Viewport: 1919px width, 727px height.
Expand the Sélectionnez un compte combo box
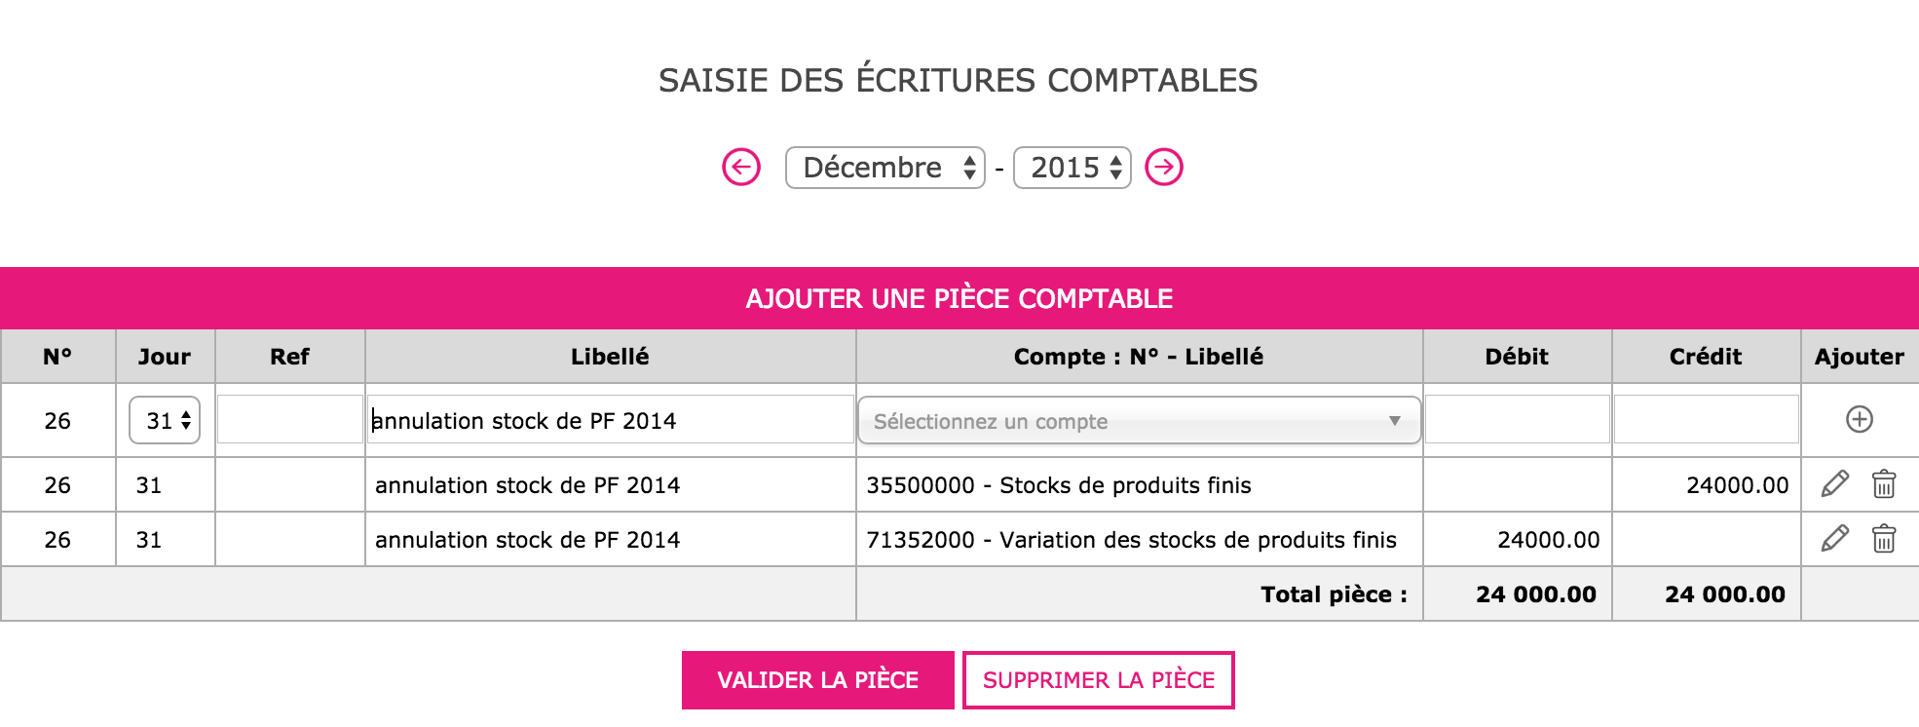pos(1139,421)
